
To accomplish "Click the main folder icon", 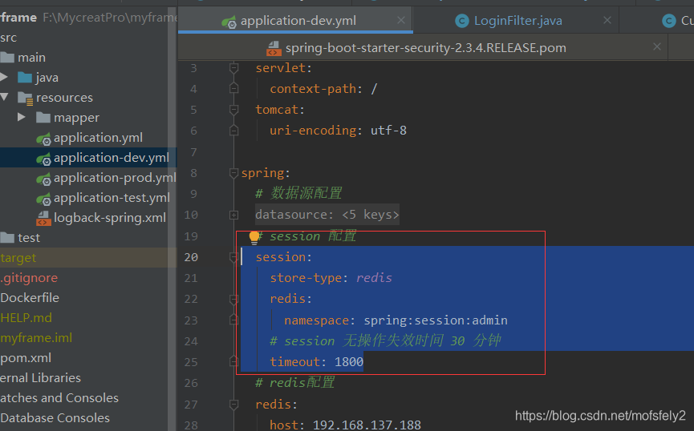I will 7,58.
